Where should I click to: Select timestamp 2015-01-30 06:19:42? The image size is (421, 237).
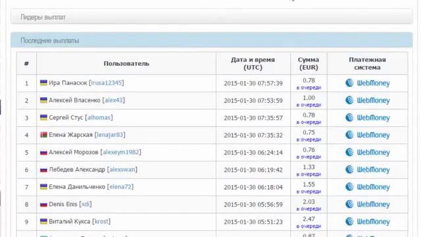pos(253,170)
